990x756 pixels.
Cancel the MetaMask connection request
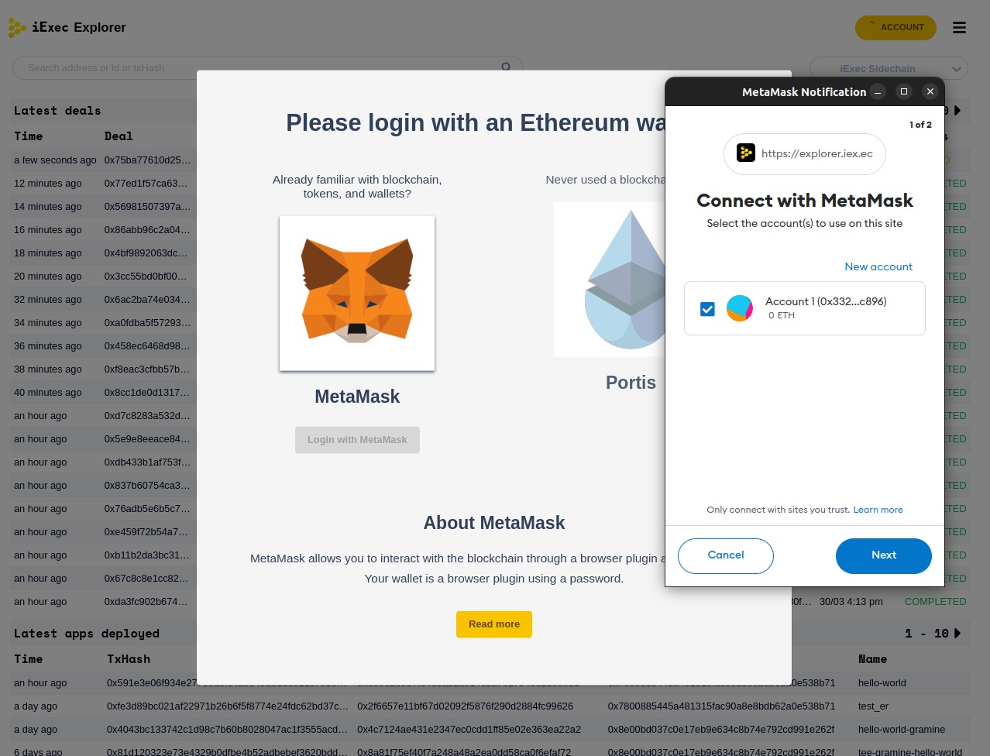coord(726,556)
